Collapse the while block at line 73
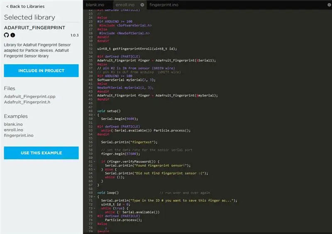 (x=95, y=208)
